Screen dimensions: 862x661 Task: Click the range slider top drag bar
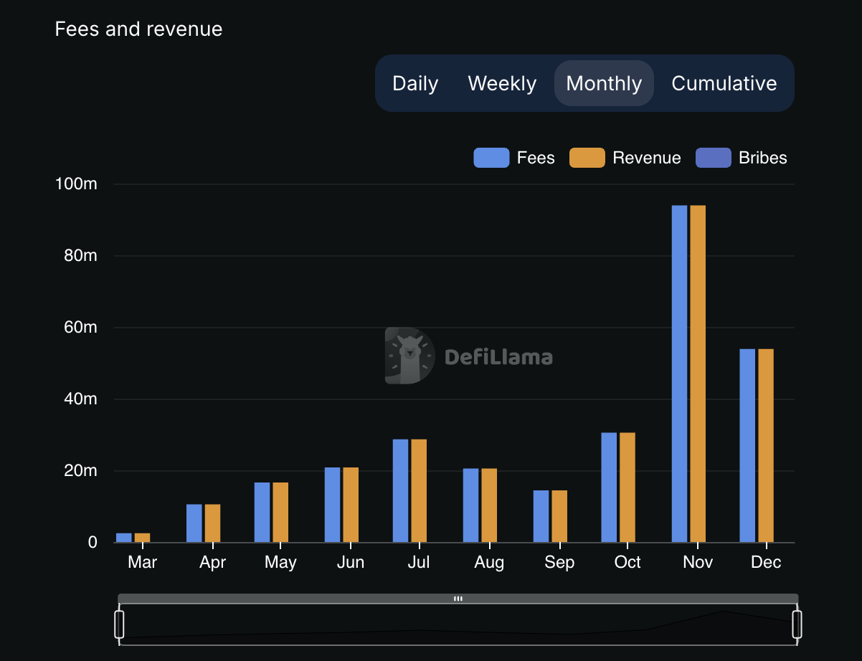click(x=458, y=599)
